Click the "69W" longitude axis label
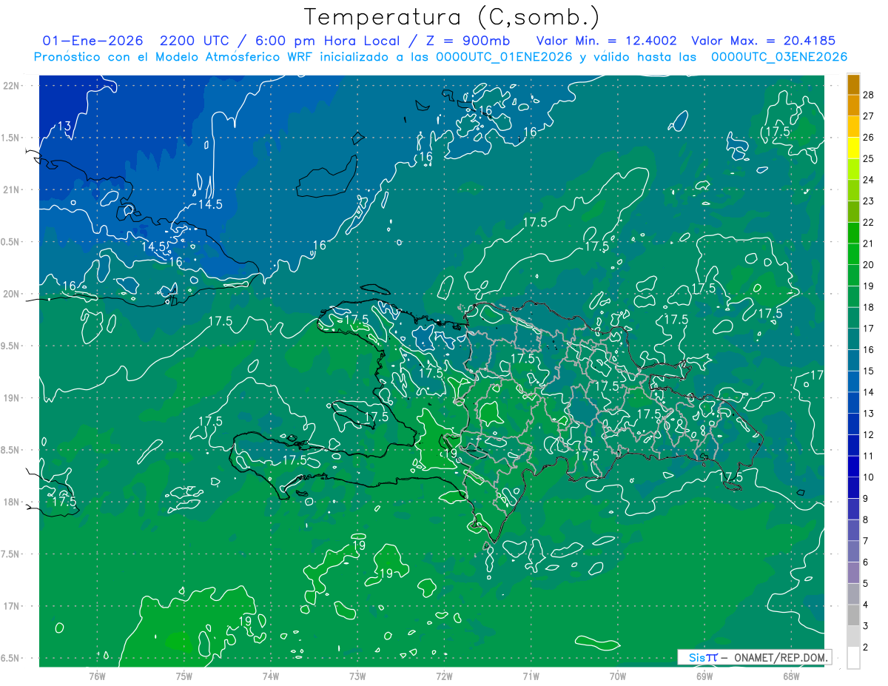Image resolution: width=888 pixels, height=686 pixels. [704, 676]
